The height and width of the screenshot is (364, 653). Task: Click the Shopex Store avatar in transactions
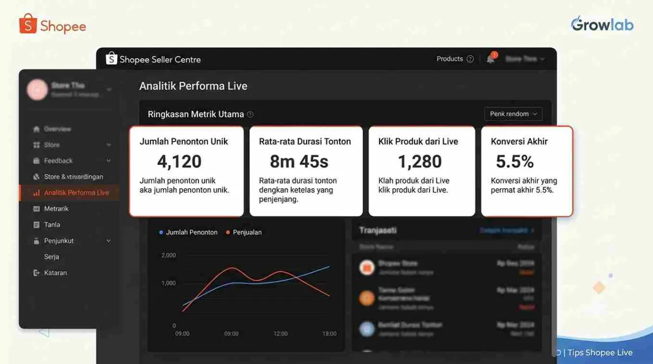tap(367, 267)
